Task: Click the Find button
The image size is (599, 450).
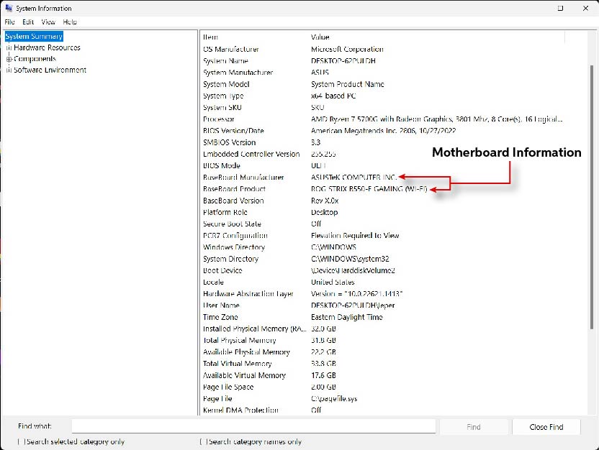Action: click(474, 427)
